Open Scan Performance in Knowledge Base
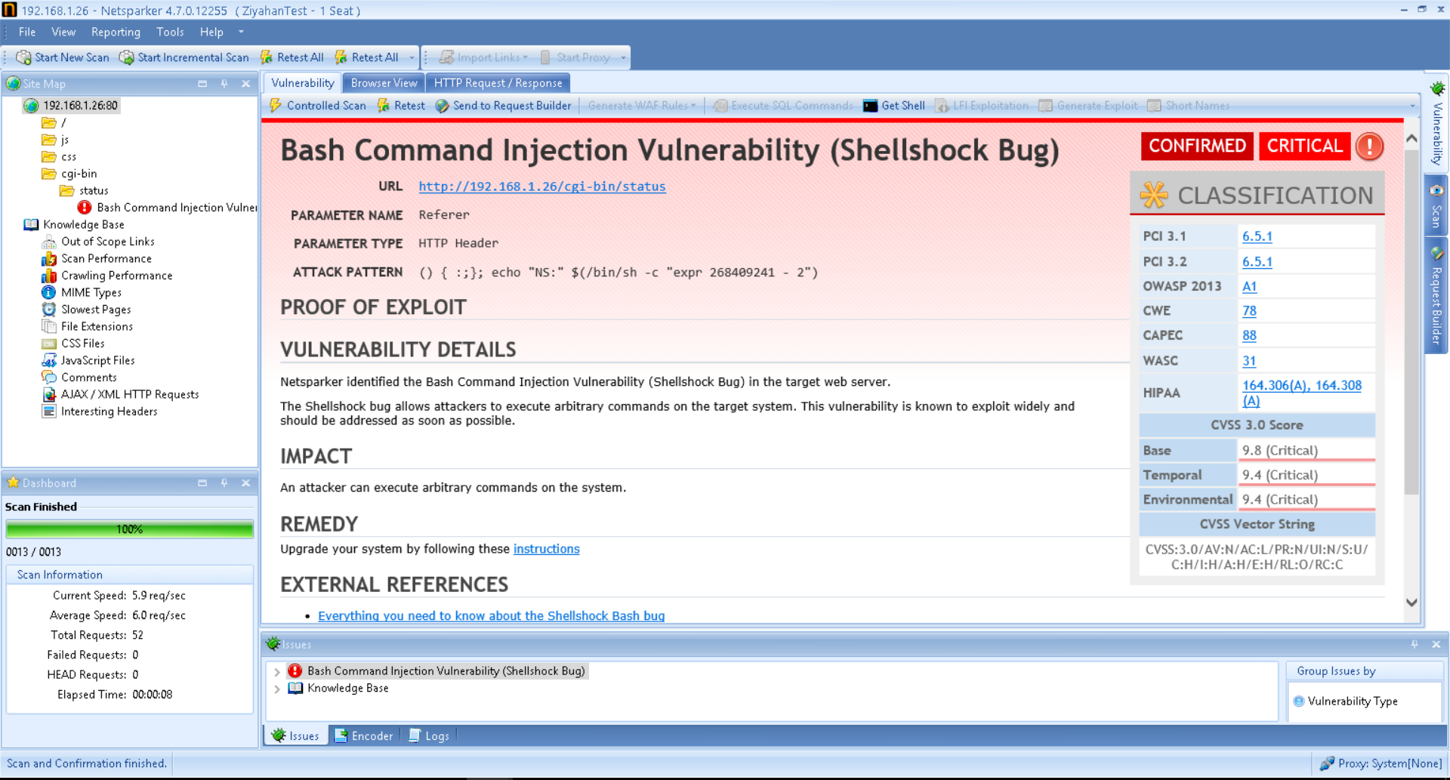The image size is (1450, 780). pyautogui.click(x=106, y=258)
